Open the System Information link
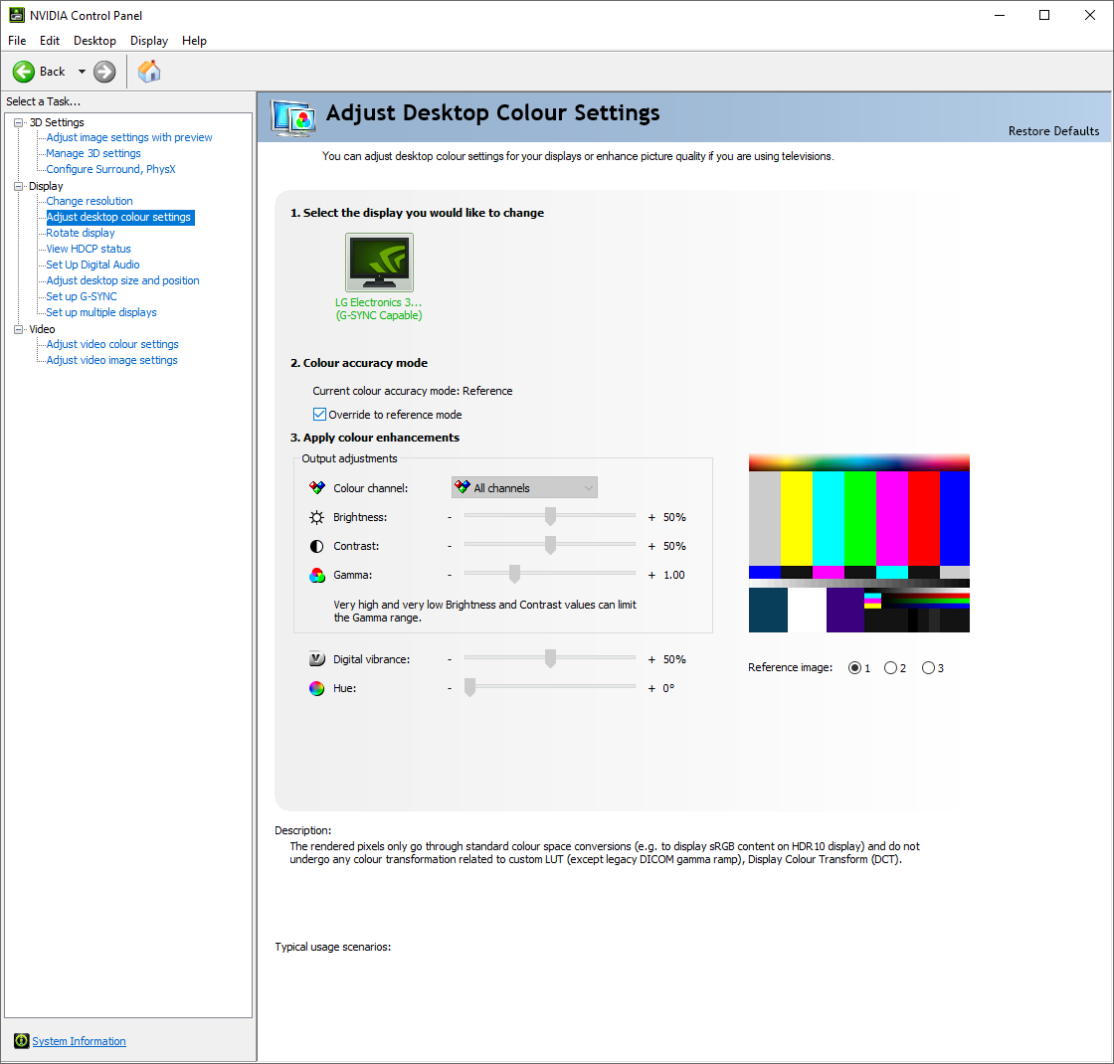The height and width of the screenshot is (1064, 1114). 79,1041
